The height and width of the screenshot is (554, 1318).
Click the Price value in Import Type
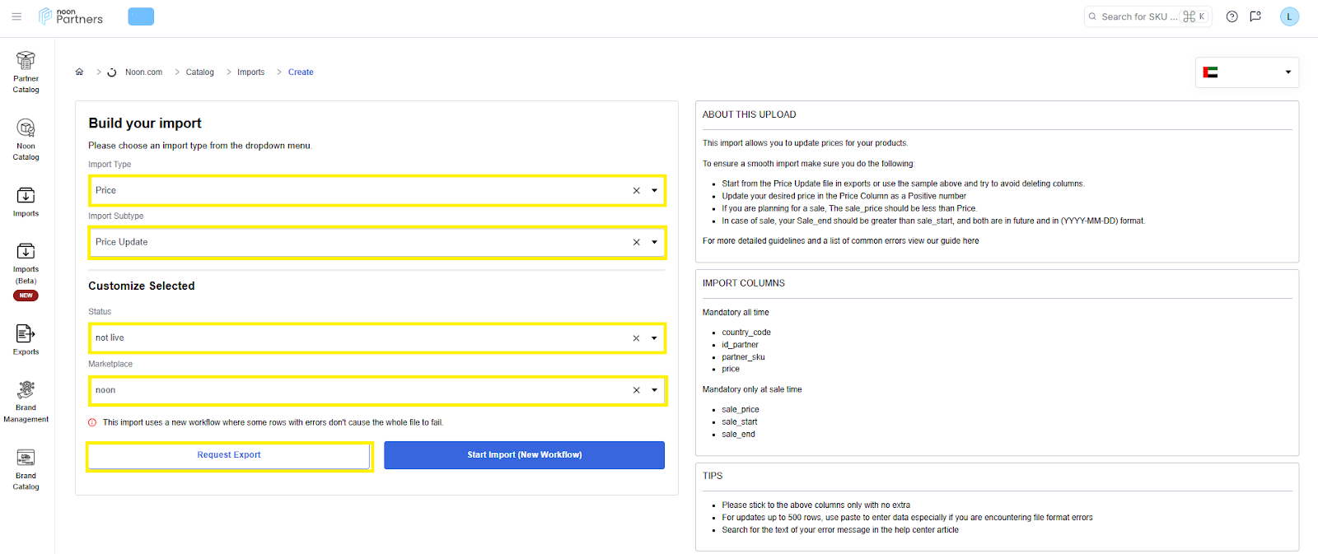pos(105,190)
